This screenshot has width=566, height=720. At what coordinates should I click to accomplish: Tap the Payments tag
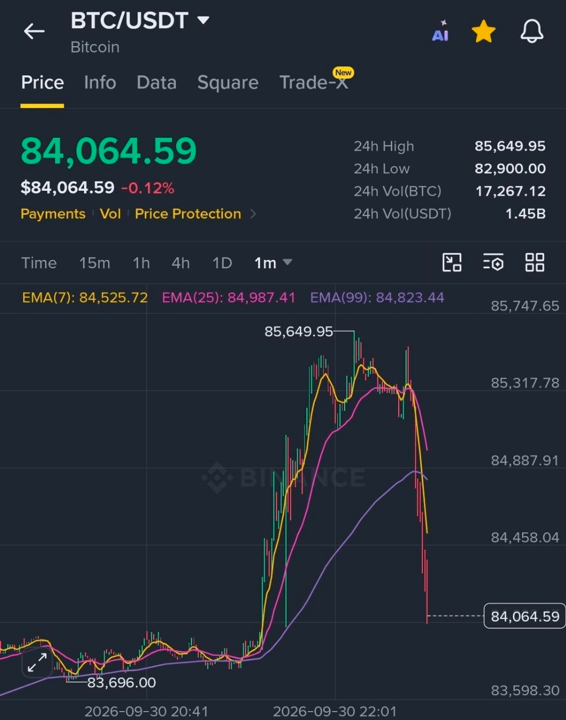pyautogui.click(x=53, y=214)
